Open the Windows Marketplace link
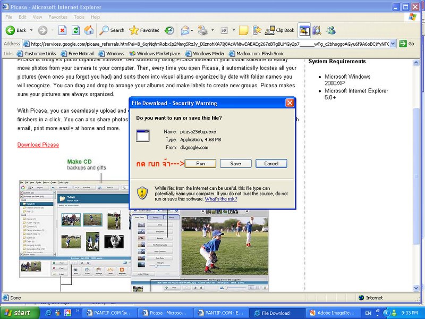This screenshot has width=425, height=319. point(155,54)
